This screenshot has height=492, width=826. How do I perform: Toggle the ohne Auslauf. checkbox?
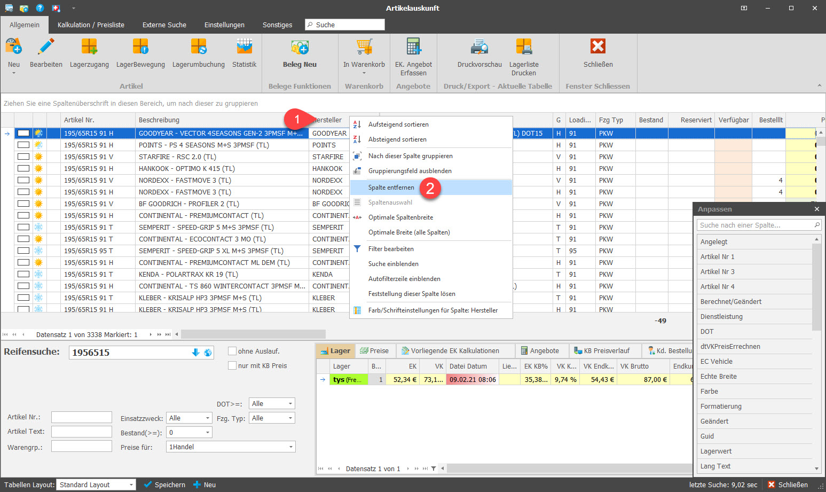pyautogui.click(x=232, y=351)
